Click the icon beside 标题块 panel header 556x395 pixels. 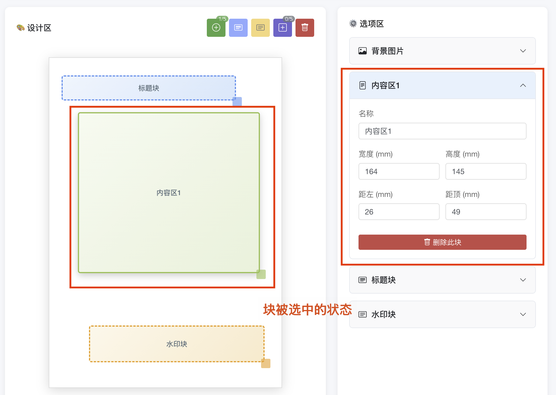click(x=362, y=280)
